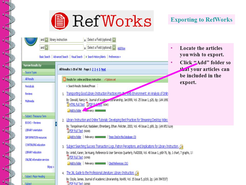Filter by Multimedia source type
246x185 pixels.
[30, 101]
